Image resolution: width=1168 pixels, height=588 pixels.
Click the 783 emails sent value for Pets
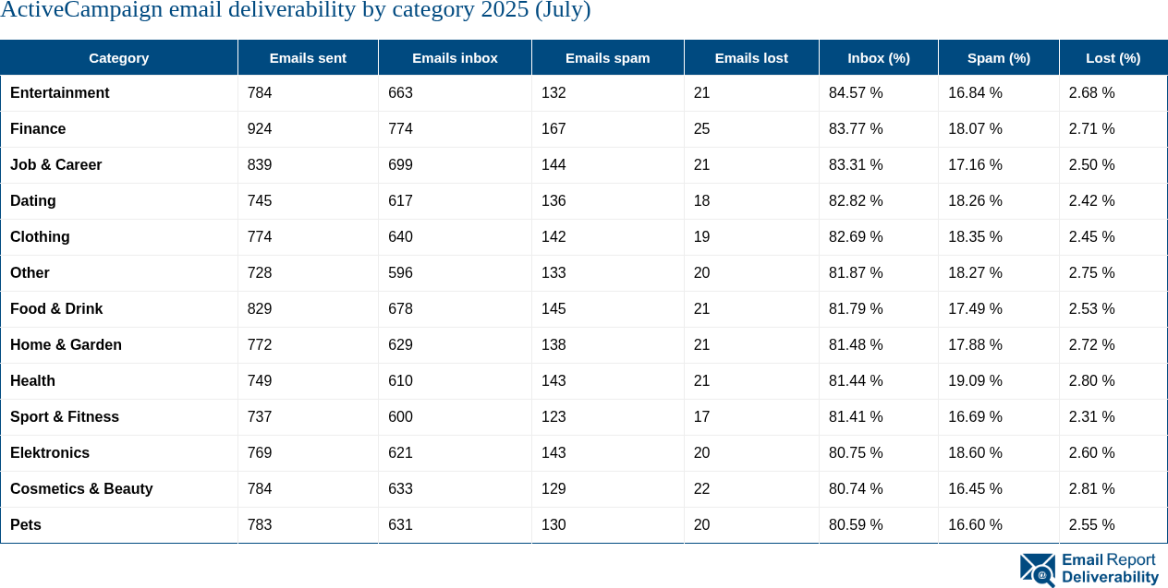point(260,525)
